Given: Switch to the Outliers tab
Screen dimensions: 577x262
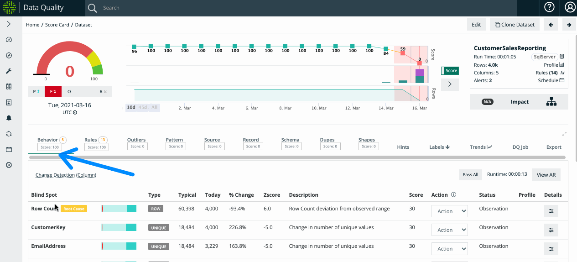Looking at the screenshot, I should 136,140.
